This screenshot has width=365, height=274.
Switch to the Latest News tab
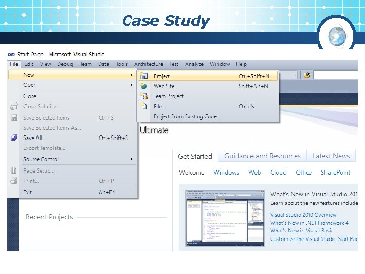(x=331, y=156)
